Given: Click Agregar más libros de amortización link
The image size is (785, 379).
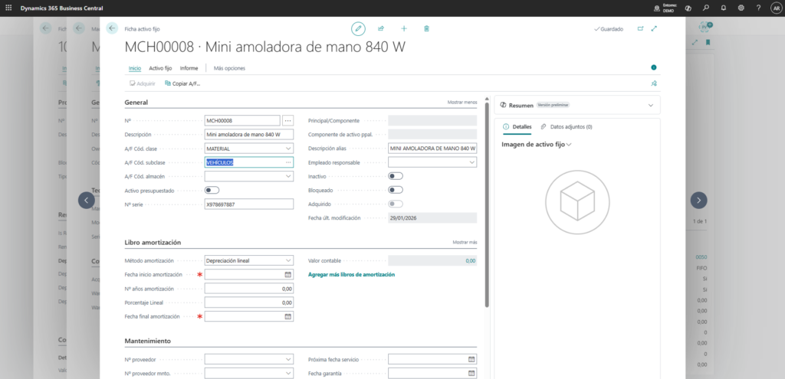Looking at the screenshot, I should click(351, 274).
